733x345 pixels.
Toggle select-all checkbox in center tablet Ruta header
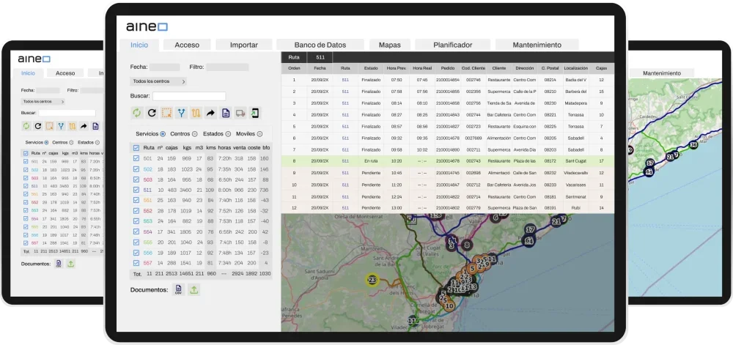coord(136,147)
